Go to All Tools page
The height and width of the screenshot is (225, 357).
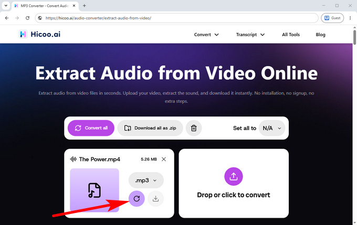point(291,35)
